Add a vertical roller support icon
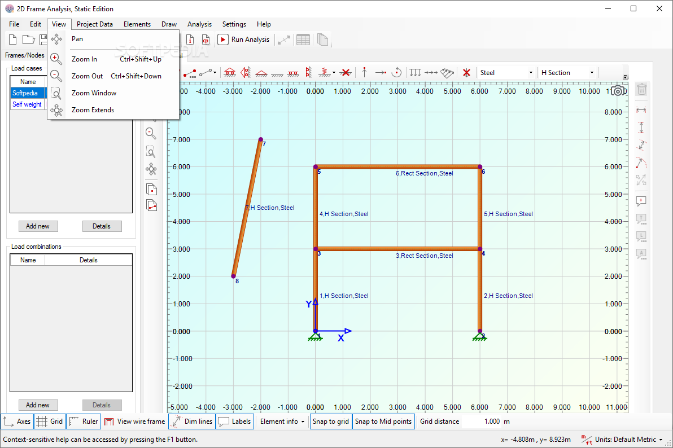673x448 pixels. (x=246, y=73)
